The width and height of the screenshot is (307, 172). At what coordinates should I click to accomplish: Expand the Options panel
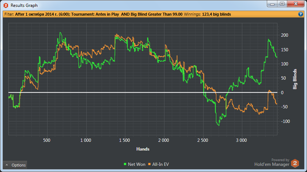click(15, 165)
